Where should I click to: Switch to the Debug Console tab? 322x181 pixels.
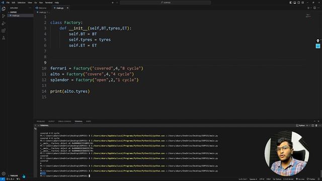(64, 121)
